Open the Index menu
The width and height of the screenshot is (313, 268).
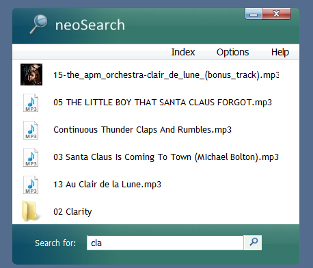tap(183, 52)
